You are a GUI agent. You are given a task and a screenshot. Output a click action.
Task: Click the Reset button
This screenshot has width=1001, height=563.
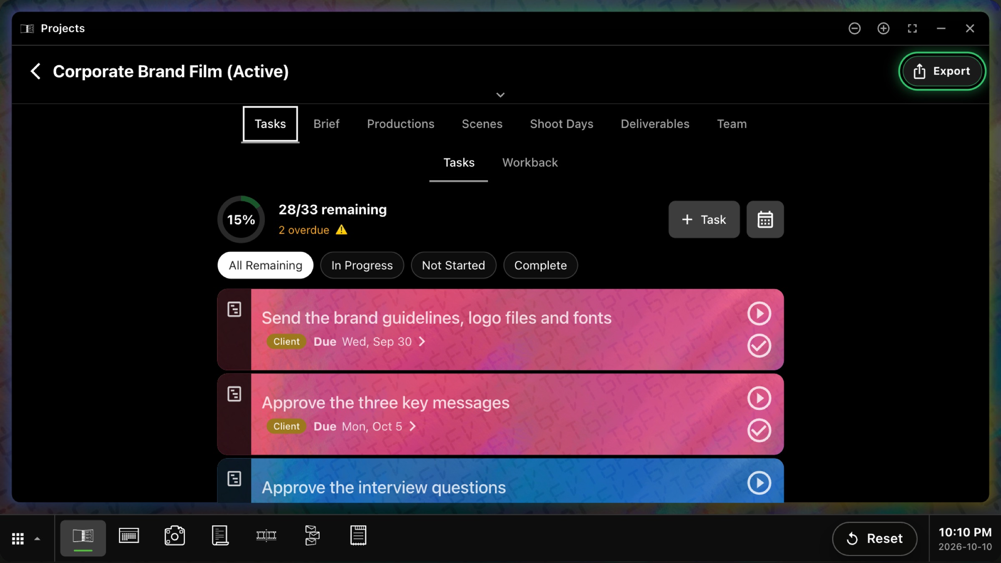point(875,539)
